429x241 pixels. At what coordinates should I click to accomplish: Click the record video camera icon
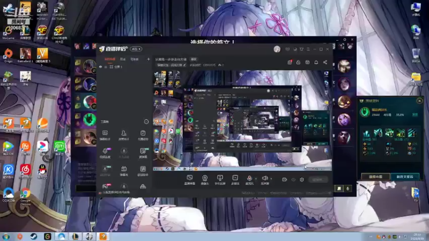284,179
